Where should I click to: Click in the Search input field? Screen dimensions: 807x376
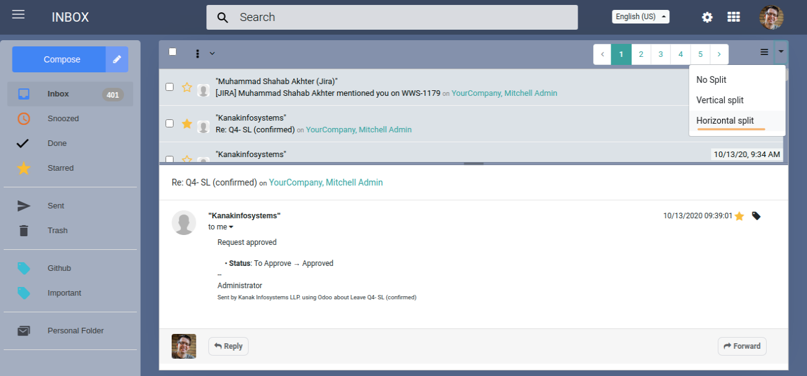(x=403, y=17)
